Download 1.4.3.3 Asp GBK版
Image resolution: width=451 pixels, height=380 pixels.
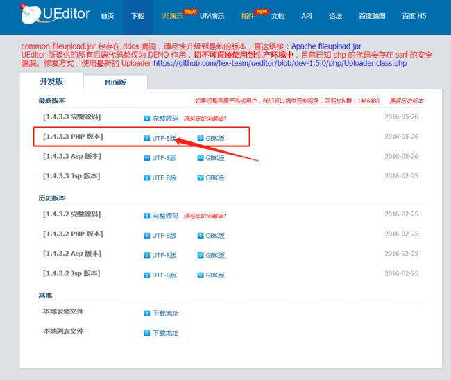point(215,158)
